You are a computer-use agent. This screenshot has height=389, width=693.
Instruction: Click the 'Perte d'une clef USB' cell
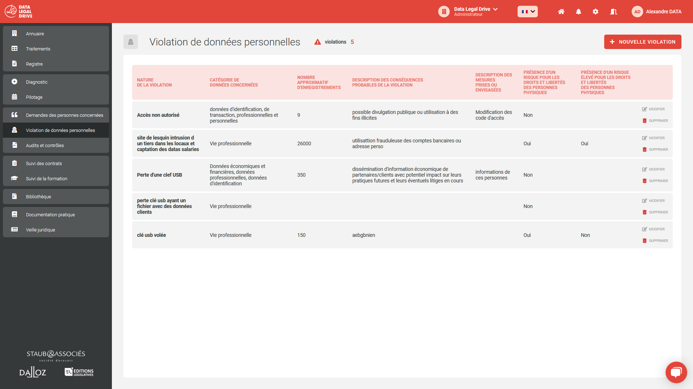point(160,175)
